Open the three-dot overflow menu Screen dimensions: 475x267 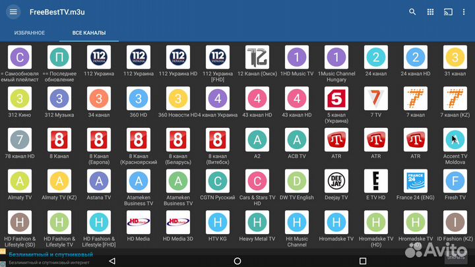point(465,13)
